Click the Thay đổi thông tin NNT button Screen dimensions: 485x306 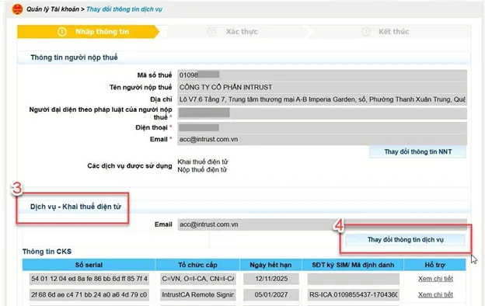point(418,151)
